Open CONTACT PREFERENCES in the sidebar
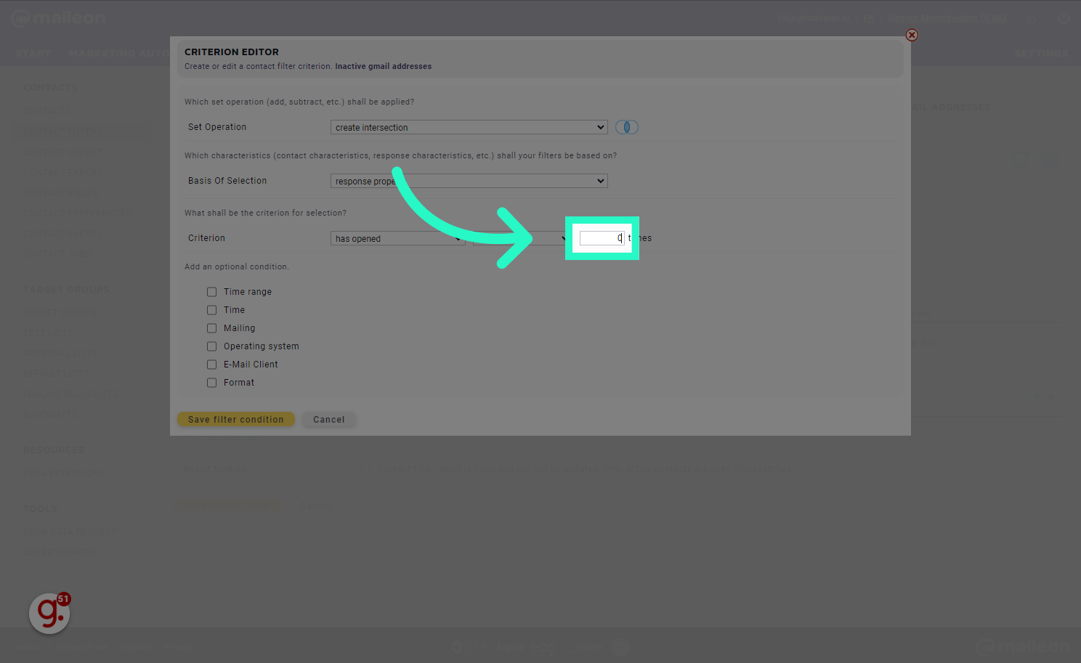This screenshot has height=663, width=1081. pyautogui.click(x=77, y=213)
